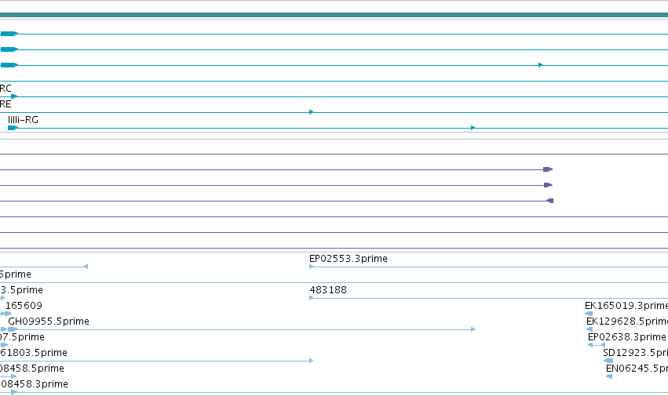Select the small exon arrow on lilli-RG mid-line
The height and width of the screenshot is (396, 668).
(473, 128)
